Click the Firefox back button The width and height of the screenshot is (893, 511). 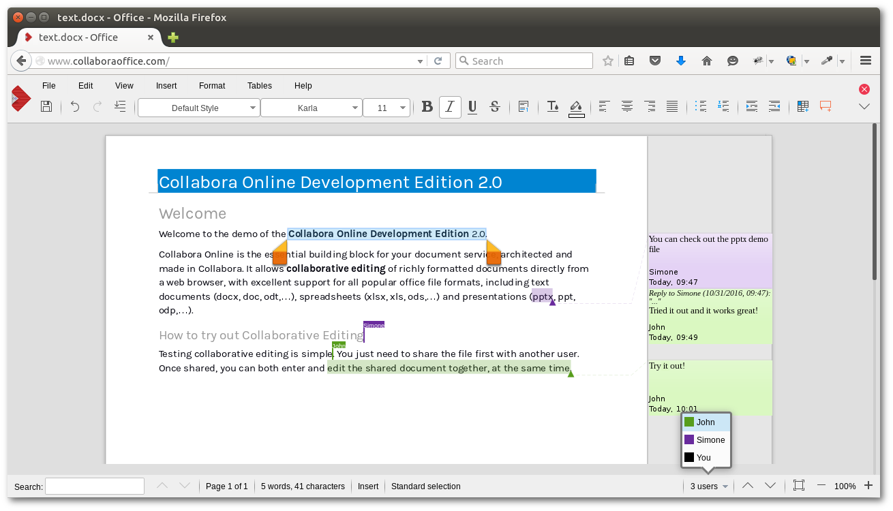(x=21, y=61)
